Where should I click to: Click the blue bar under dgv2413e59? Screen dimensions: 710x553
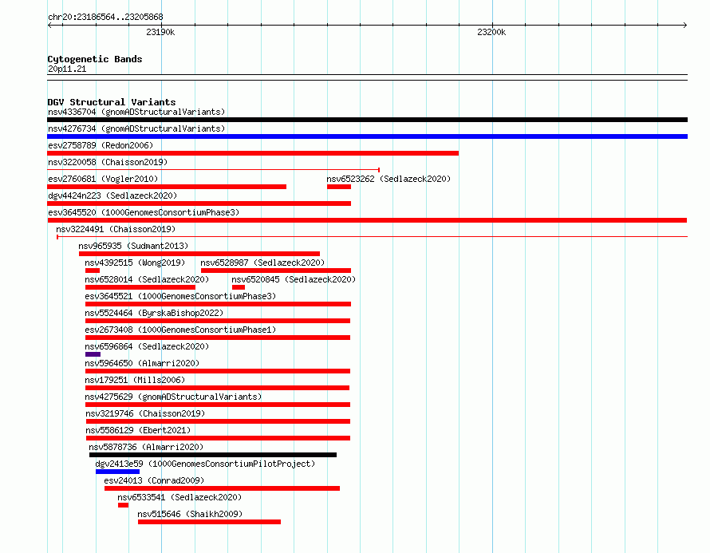point(118,472)
